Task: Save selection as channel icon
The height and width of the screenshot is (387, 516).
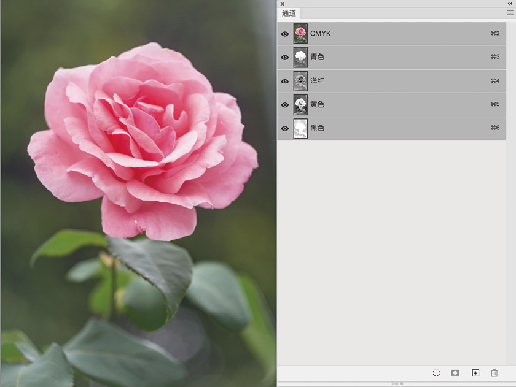Action: click(x=455, y=373)
